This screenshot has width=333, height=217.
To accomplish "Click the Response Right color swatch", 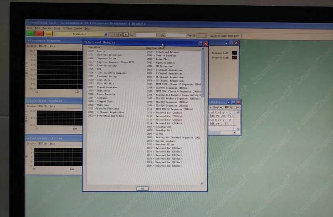I will pos(234,57).
